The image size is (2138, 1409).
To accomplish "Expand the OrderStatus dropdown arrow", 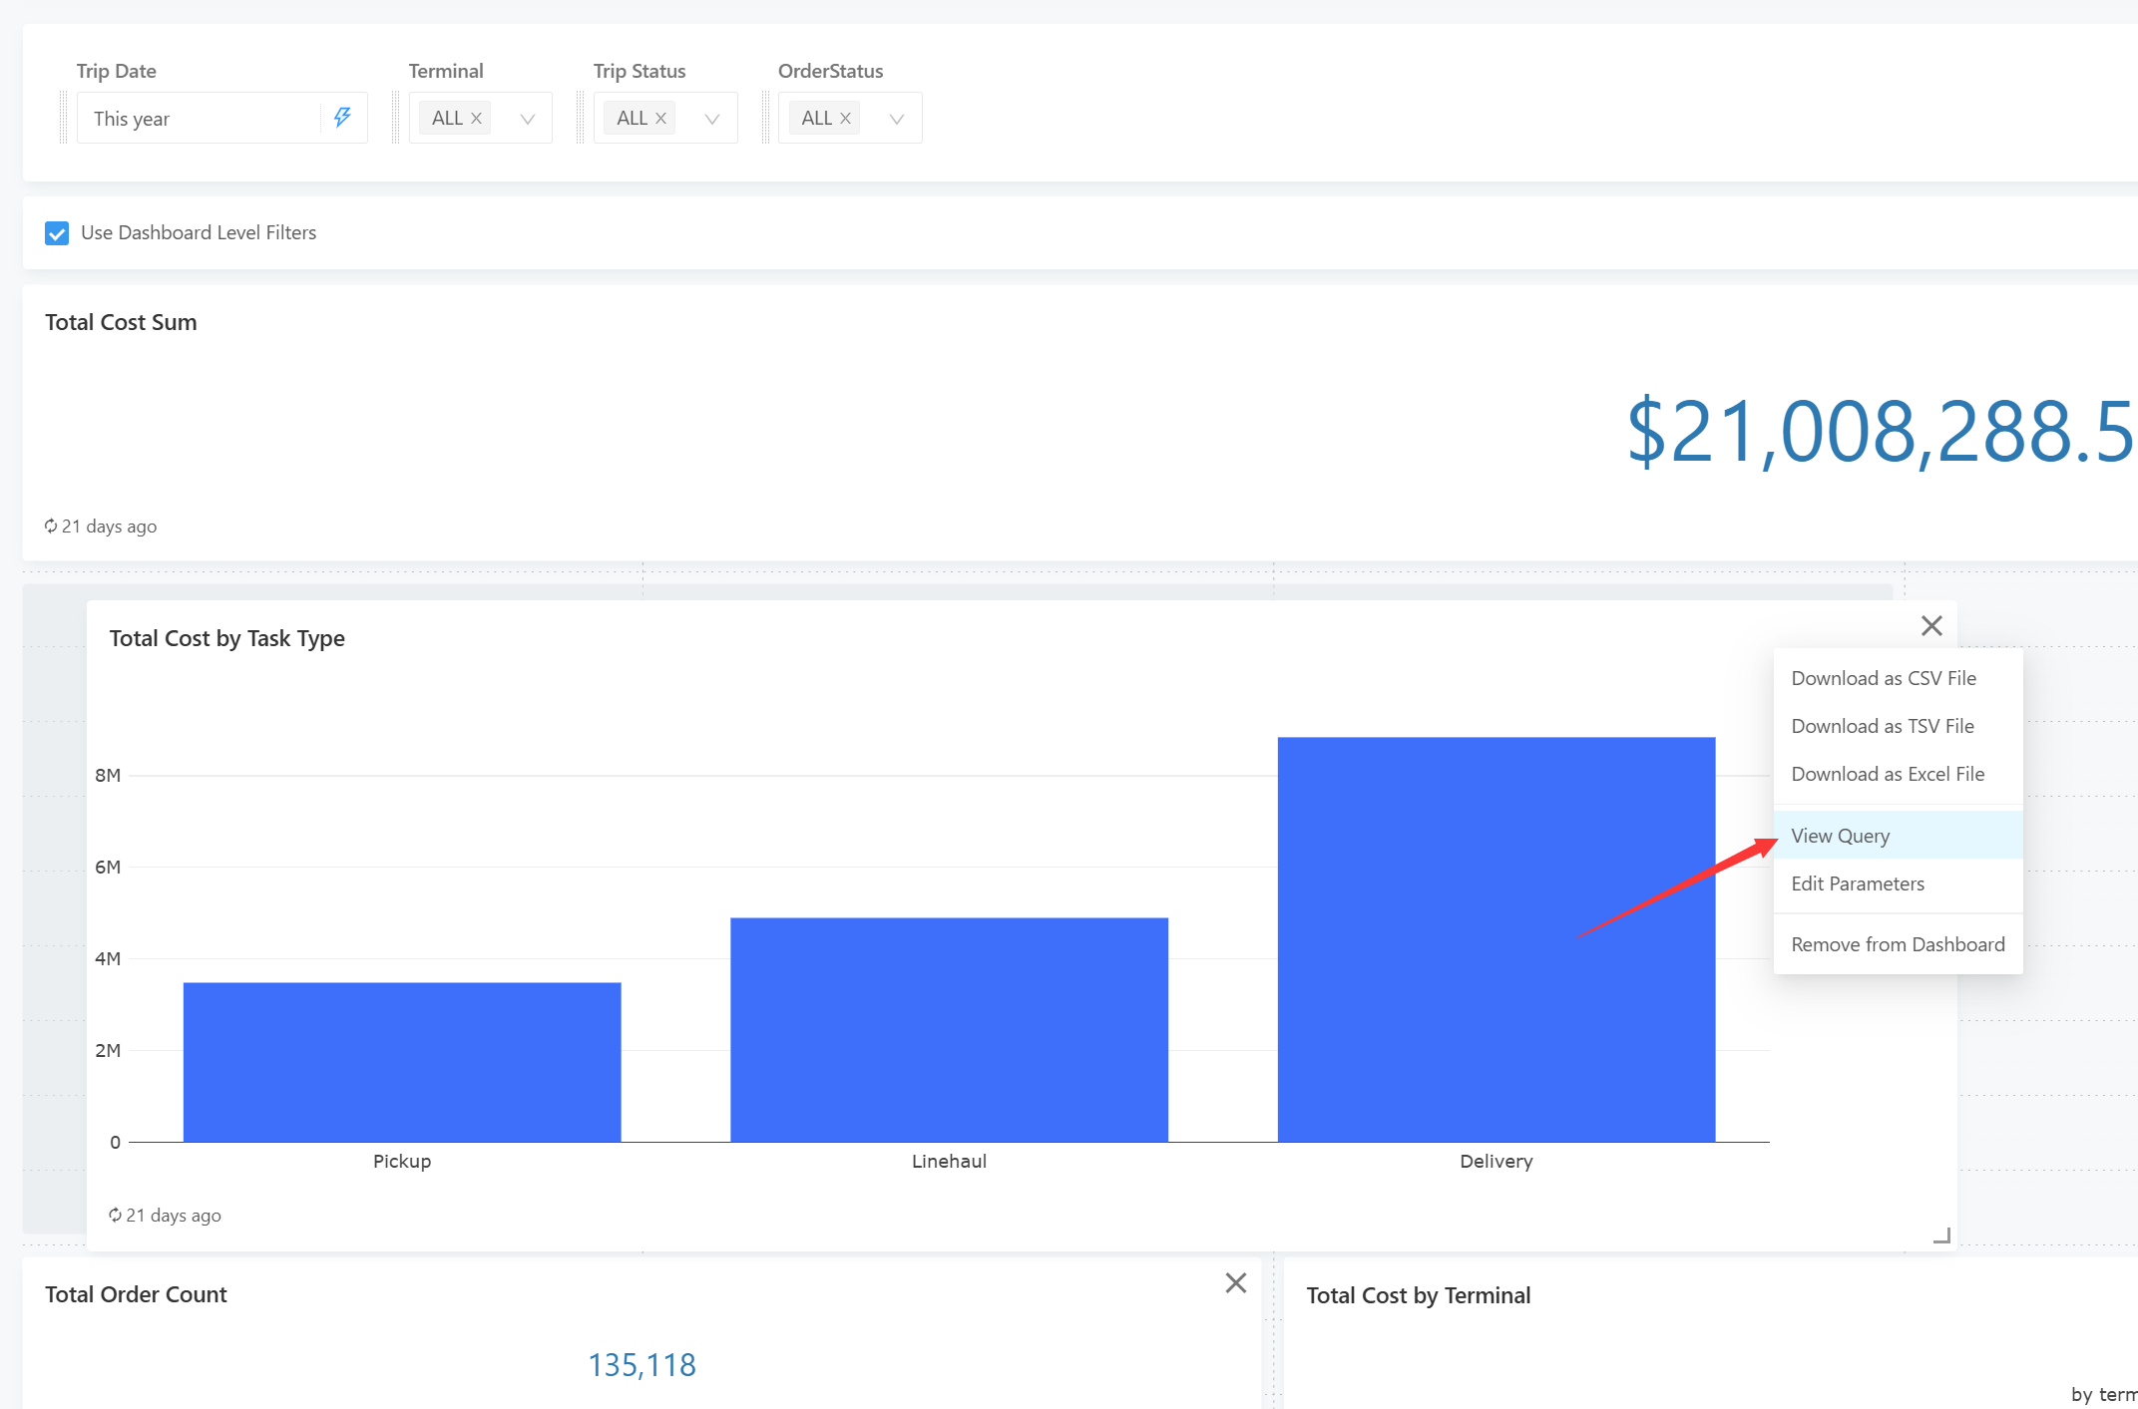I will (x=897, y=119).
